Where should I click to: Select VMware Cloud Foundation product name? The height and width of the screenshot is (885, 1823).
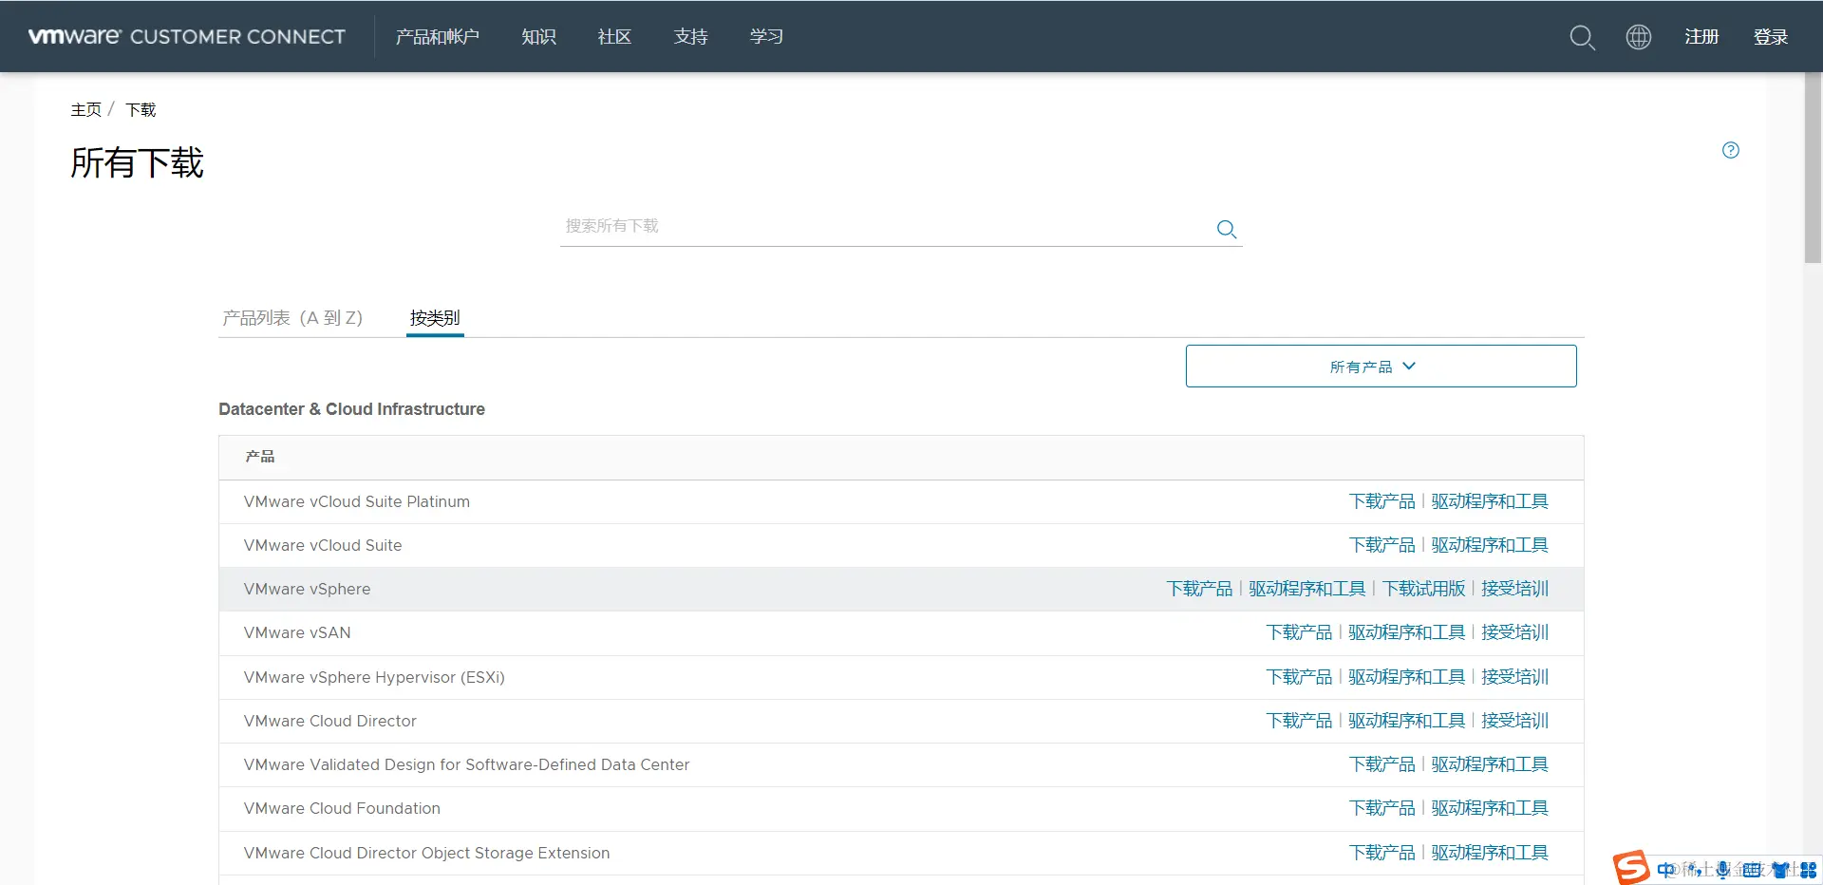tap(342, 808)
